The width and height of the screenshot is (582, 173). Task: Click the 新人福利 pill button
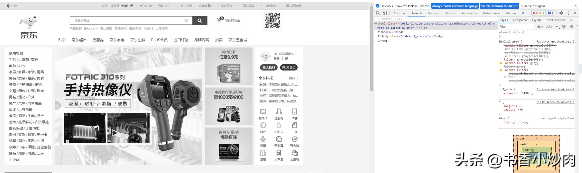pyautogui.click(x=269, y=67)
